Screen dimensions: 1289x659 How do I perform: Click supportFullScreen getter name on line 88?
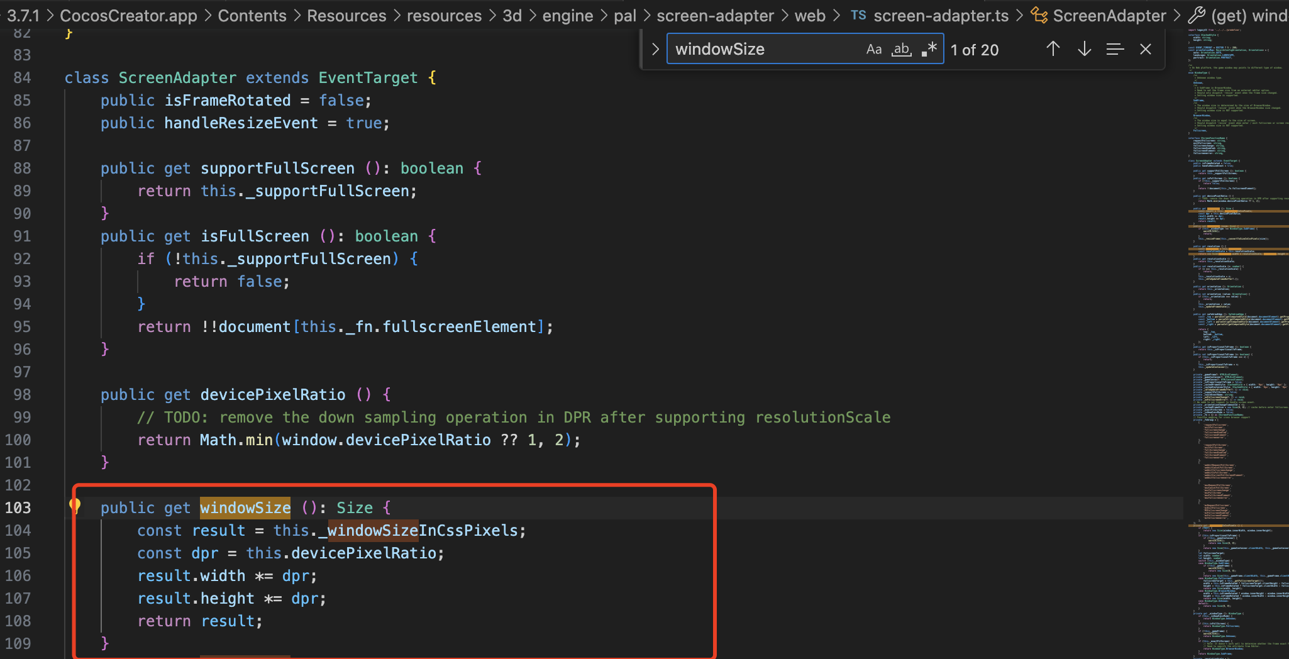click(277, 168)
